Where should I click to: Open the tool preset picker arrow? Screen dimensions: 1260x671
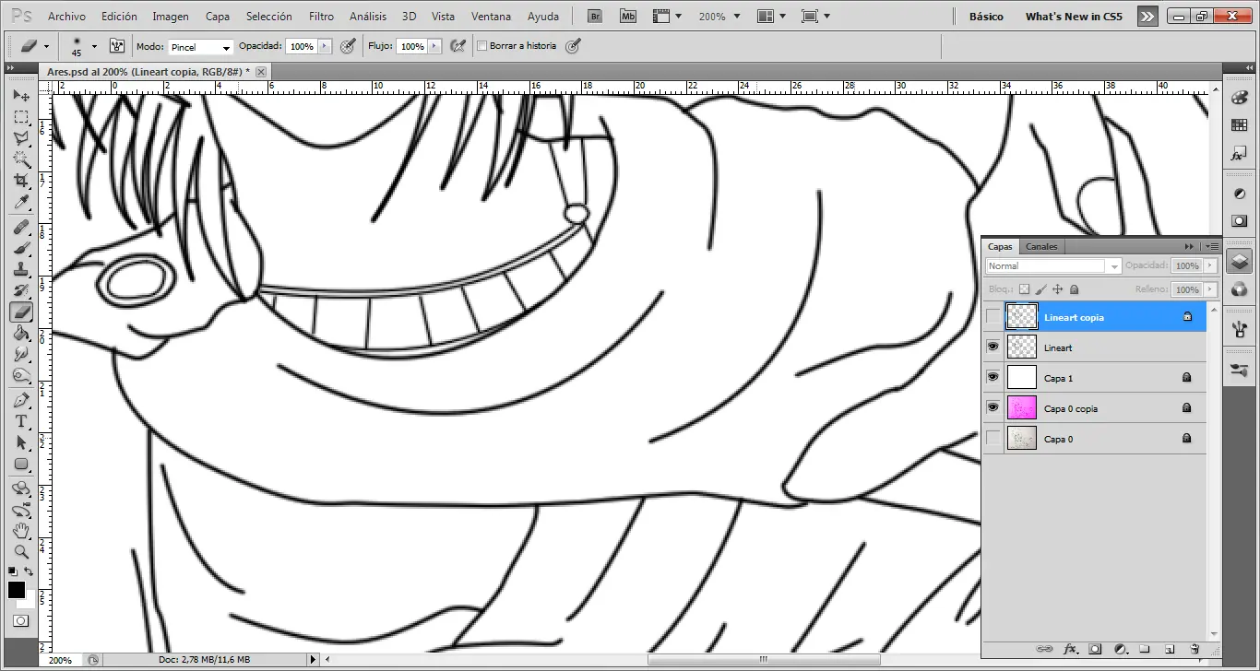tap(46, 46)
